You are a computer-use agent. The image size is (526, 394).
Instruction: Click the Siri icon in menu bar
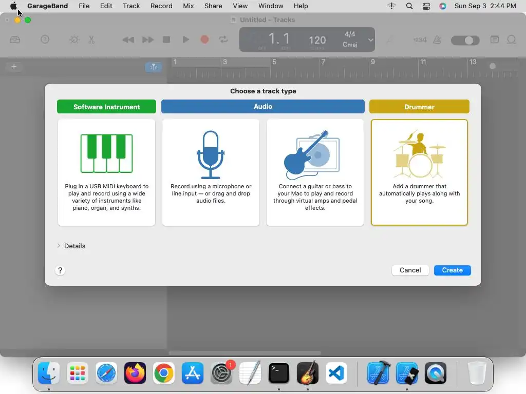point(443,6)
